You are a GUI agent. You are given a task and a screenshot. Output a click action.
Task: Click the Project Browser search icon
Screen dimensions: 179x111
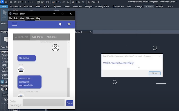(4, 95)
